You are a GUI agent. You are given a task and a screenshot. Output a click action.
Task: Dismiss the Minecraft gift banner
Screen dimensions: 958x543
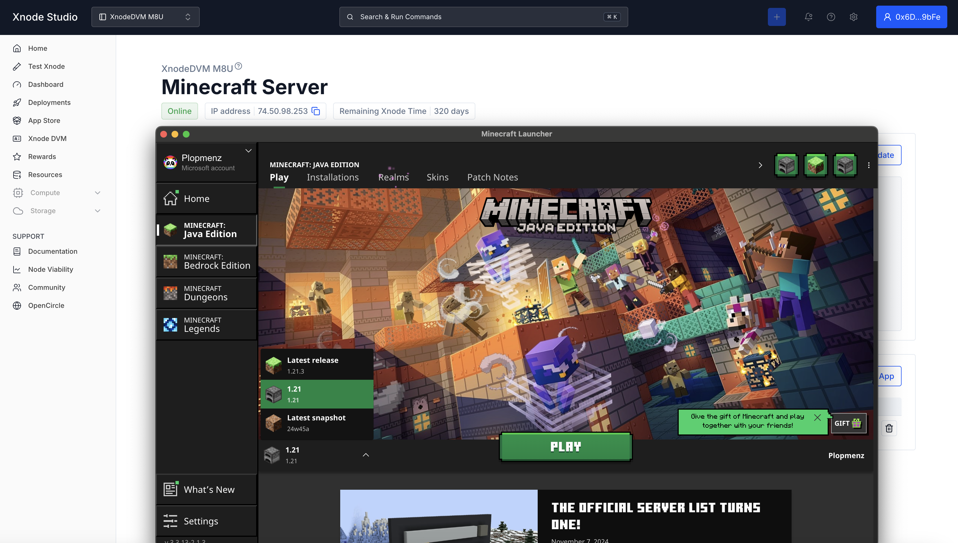(x=817, y=417)
